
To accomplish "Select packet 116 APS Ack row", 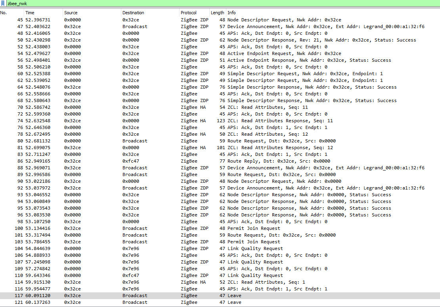I will click(x=220, y=289).
